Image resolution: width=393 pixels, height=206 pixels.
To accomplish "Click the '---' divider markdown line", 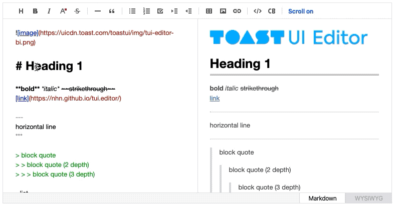I will click(x=19, y=117).
